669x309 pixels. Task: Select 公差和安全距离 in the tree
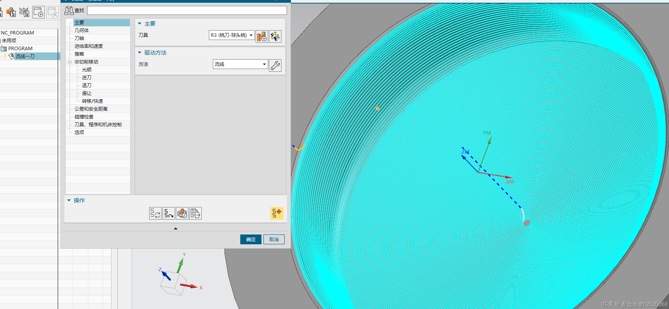tap(91, 109)
